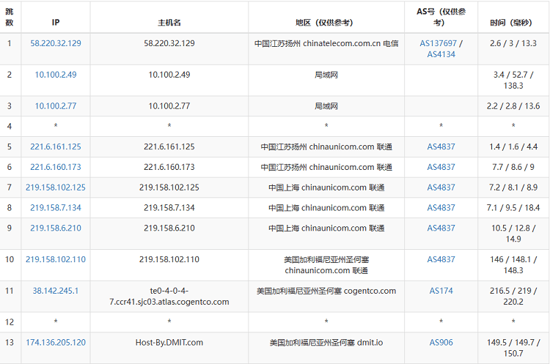This screenshot has width=550, height=364.
Task: Open AS4837 link in hop 8 row
Action: [x=441, y=208]
